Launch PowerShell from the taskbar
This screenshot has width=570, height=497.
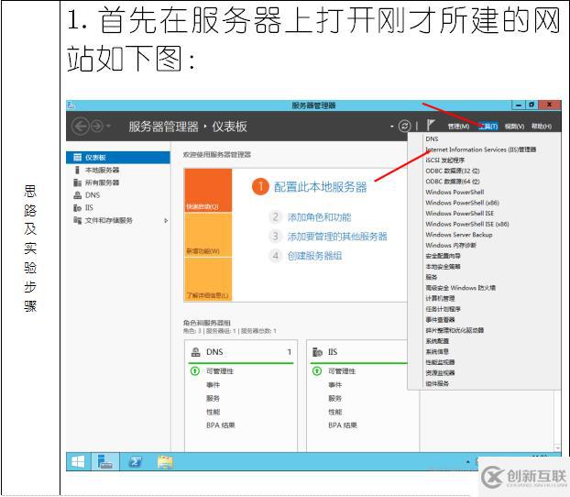pyautogui.click(x=136, y=462)
